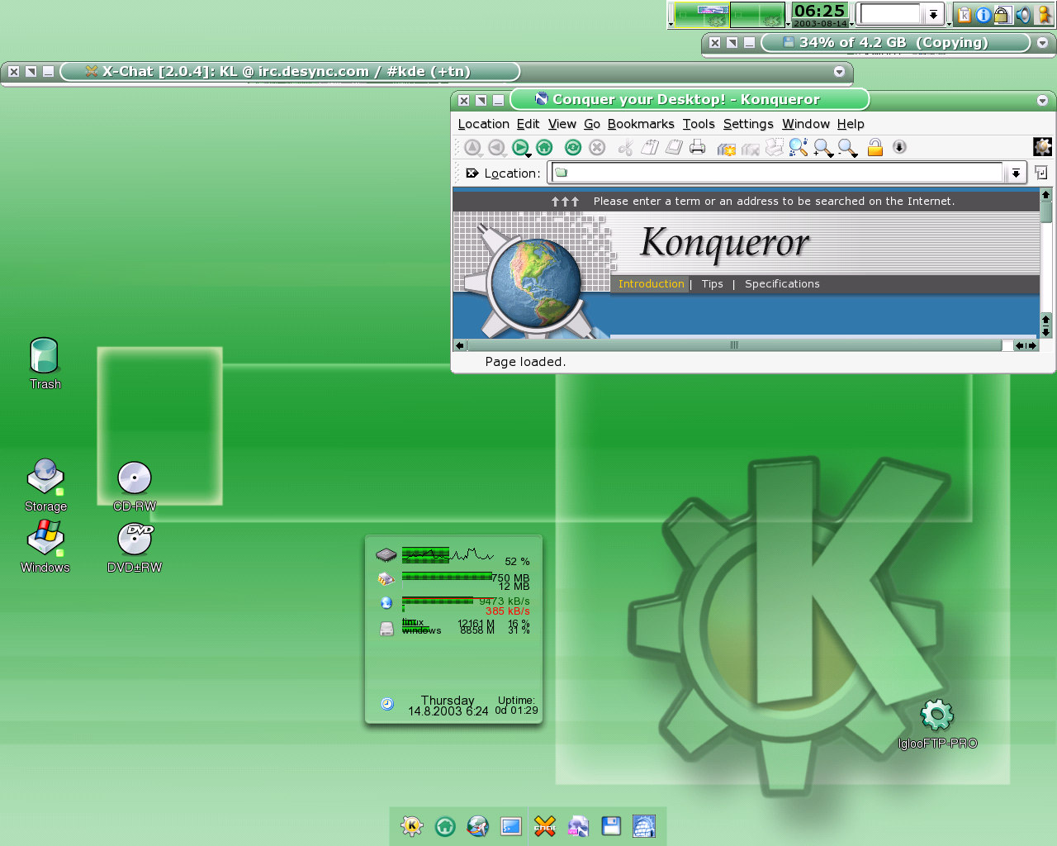Click the speaker volume icon in tray
This screenshot has height=846, width=1057.
1023,14
